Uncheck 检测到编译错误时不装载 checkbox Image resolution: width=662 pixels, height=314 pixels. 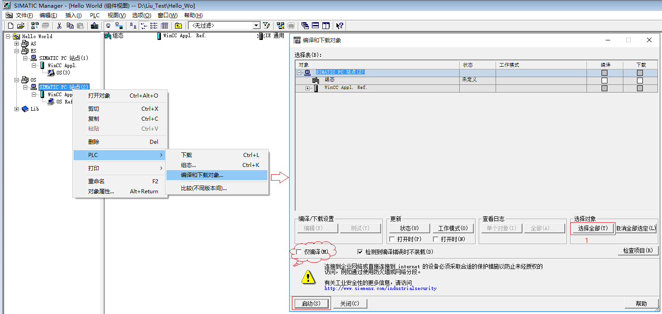[x=361, y=252]
